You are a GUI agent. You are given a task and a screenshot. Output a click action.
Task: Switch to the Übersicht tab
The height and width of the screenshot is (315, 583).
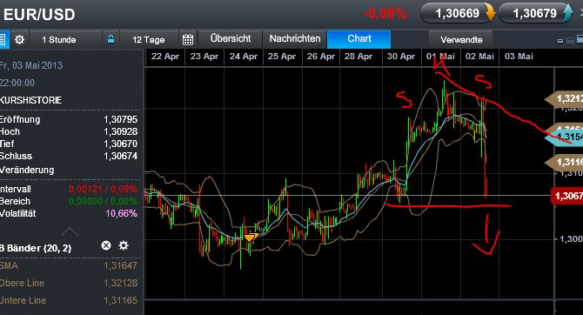pos(231,38)
